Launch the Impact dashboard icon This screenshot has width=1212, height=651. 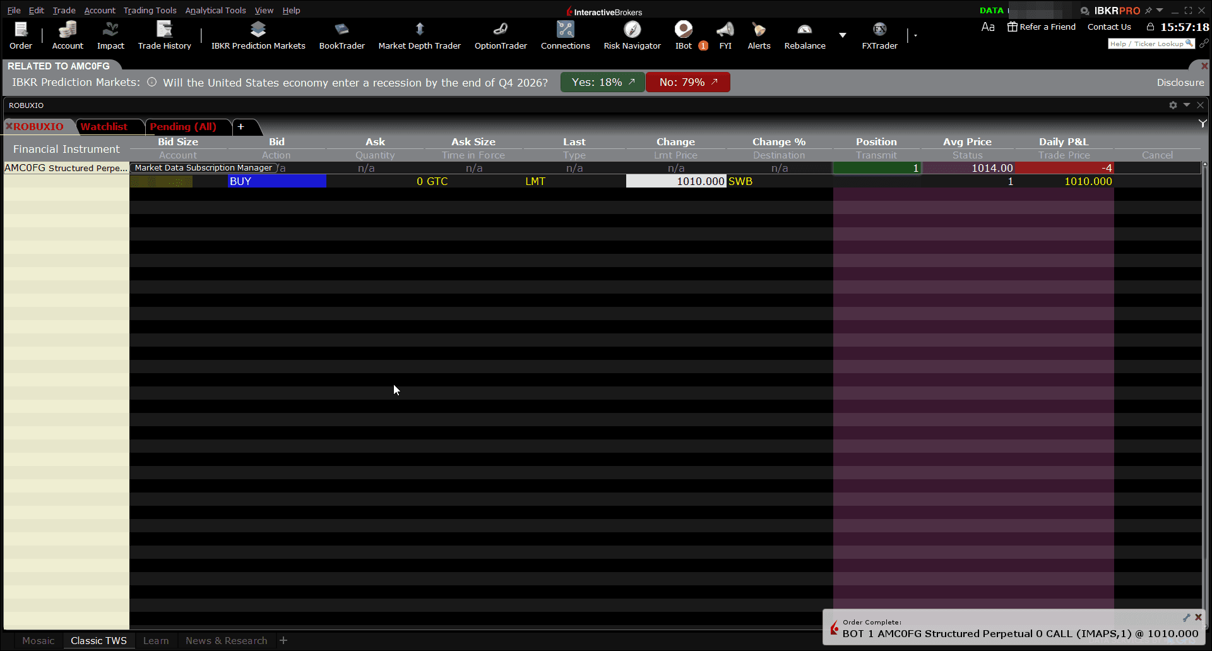pos(110,35)
